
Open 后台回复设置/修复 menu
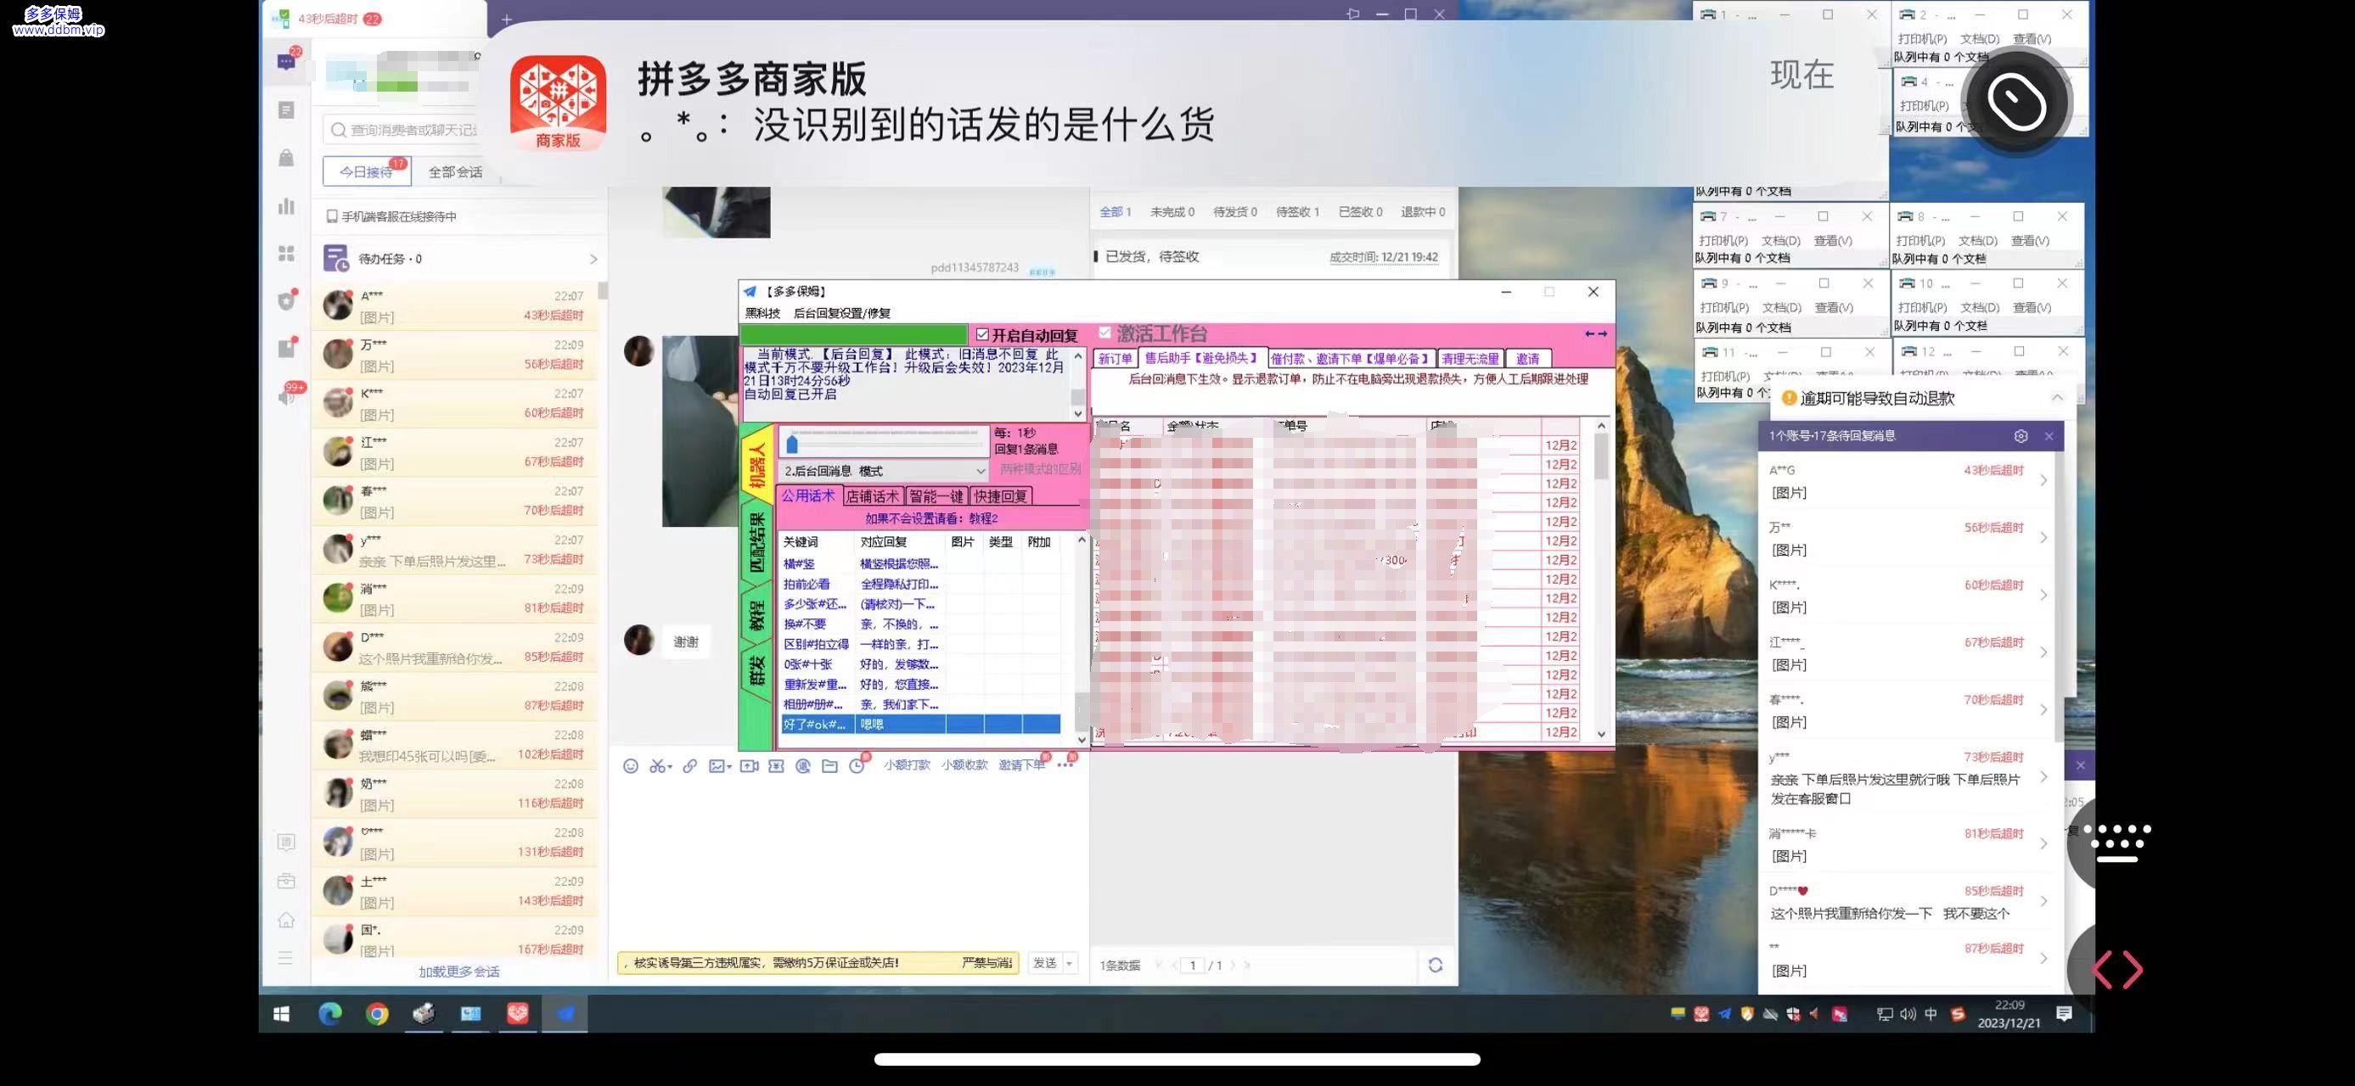842,313
